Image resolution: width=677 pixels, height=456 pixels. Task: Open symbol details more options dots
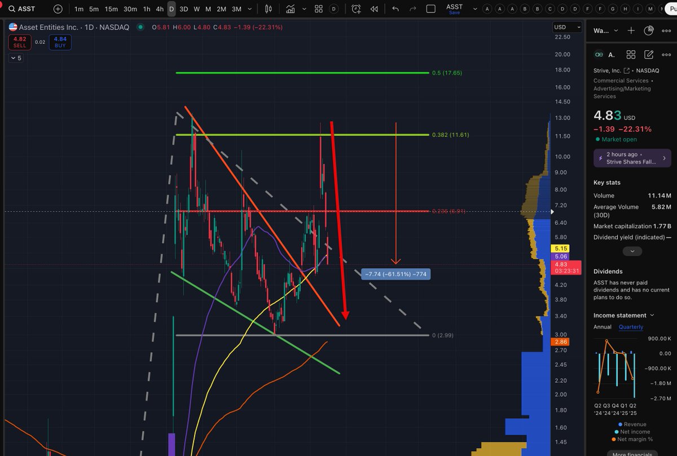tap(666, 55)
